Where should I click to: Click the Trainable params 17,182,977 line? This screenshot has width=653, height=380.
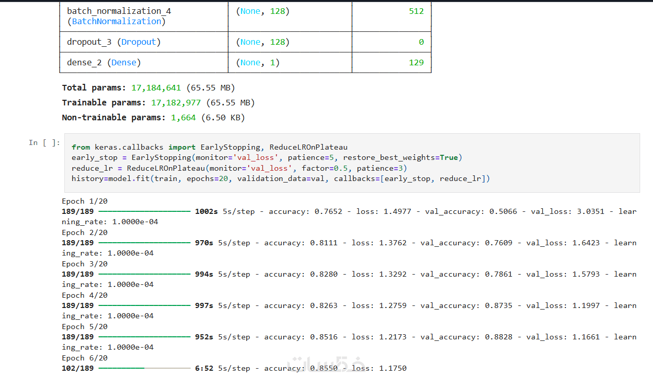(158, 103)
